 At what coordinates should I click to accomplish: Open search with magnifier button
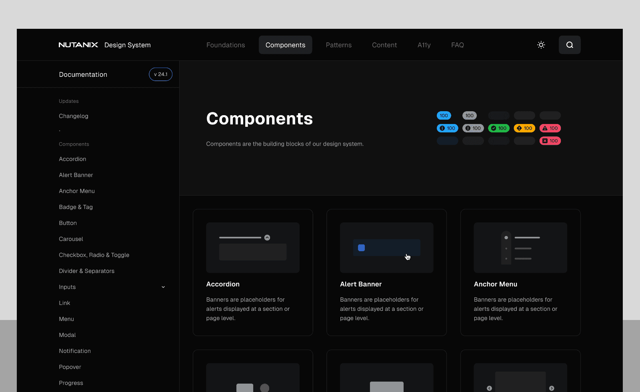[x=570, y=45]
